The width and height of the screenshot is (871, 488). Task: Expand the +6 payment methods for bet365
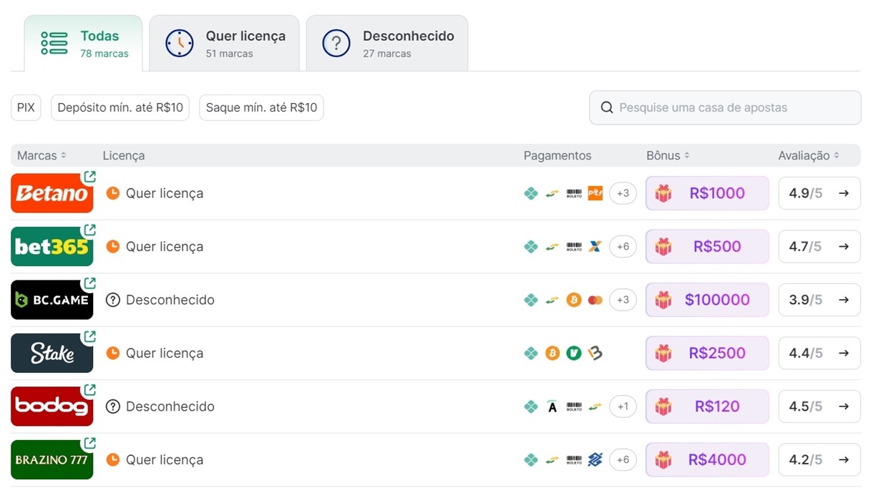click(x=623, y=247)
